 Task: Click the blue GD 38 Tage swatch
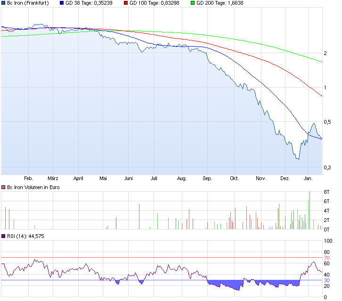62,3
